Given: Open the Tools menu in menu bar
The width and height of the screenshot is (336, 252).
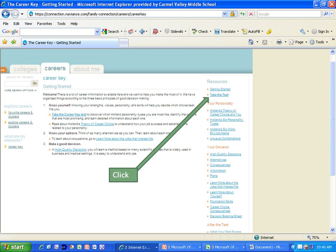Looking at the screenshot, I should [x=61, y=23].
